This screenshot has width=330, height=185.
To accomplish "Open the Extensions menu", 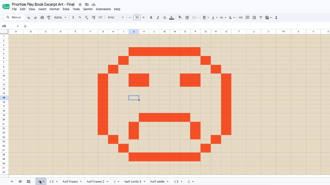I will [x=103, y=9].
